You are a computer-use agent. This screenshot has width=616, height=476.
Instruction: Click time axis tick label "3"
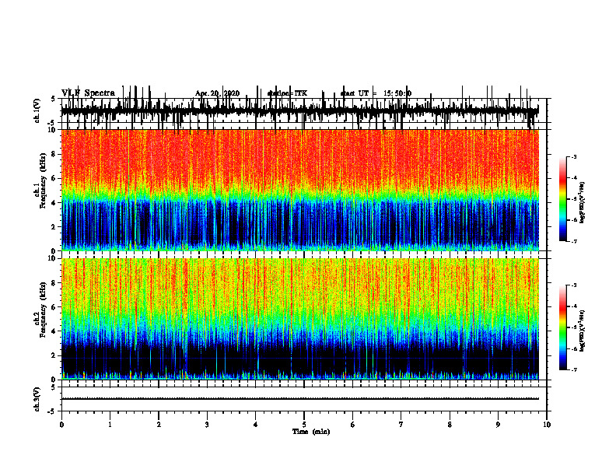[207, 425]
